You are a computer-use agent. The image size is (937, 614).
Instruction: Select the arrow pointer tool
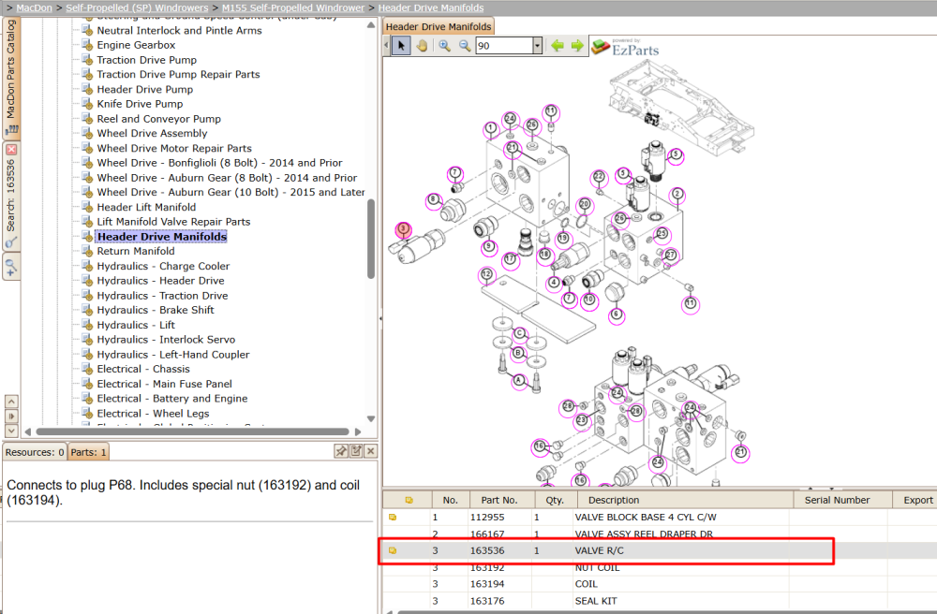point(401,46)
